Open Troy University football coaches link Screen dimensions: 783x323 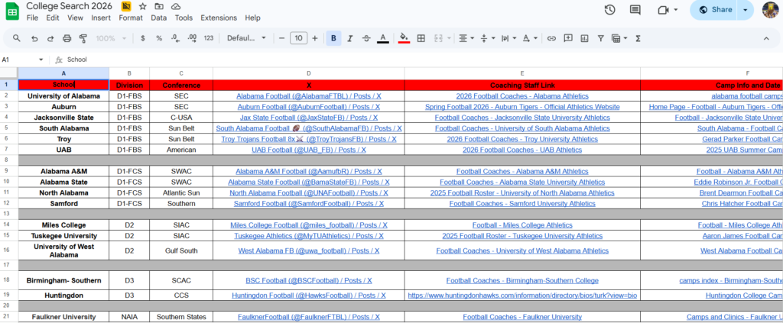tap(522, 139)
